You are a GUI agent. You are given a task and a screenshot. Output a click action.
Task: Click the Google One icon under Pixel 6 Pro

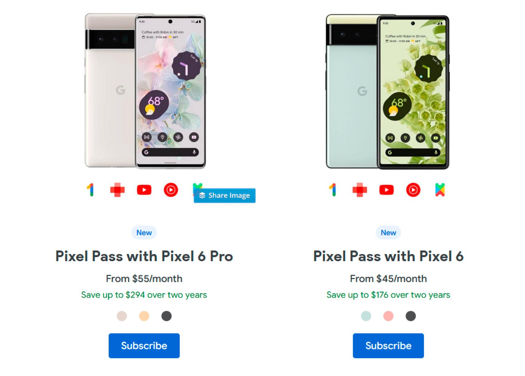(90, 190)
